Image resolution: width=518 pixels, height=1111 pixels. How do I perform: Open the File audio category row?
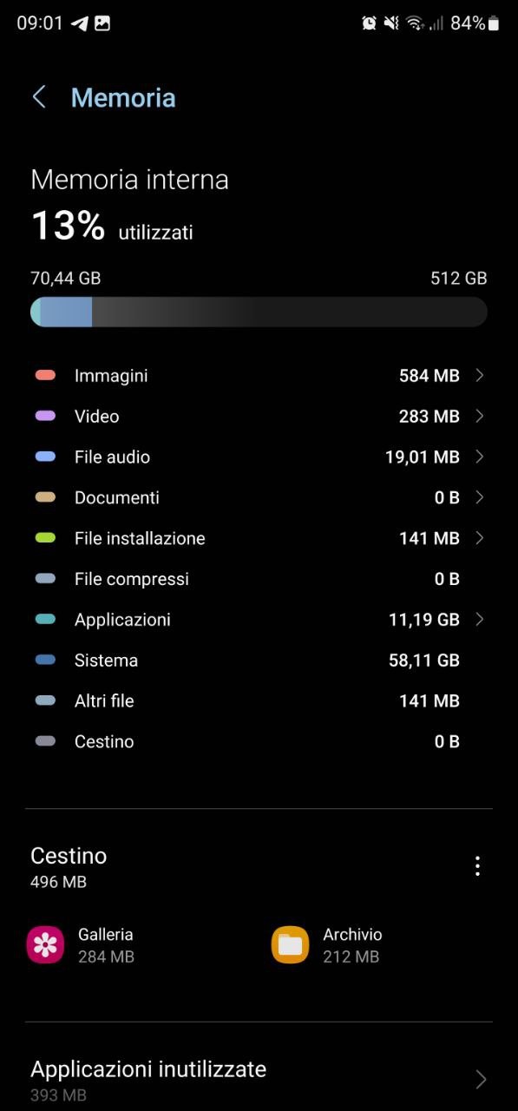pyautogui.click(x=259, y=457)
